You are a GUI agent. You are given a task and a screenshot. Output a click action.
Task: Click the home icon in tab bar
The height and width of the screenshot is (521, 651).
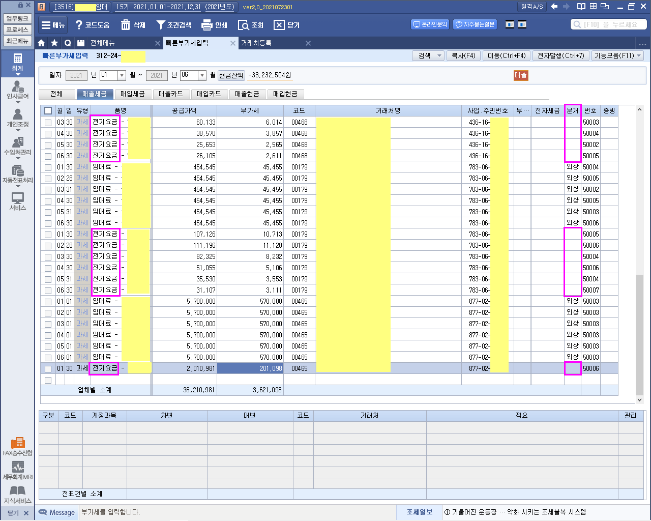click(x=42, y=43)
